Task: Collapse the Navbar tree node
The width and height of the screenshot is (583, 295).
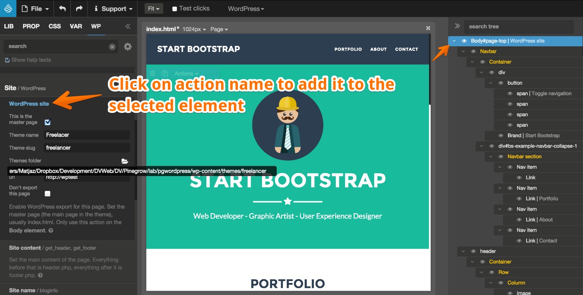Action: tap(463, 51)
